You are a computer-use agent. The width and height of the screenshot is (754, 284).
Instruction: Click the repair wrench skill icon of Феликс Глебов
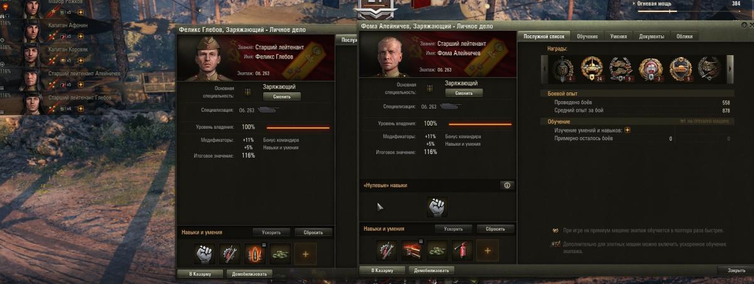click(229, 254)
